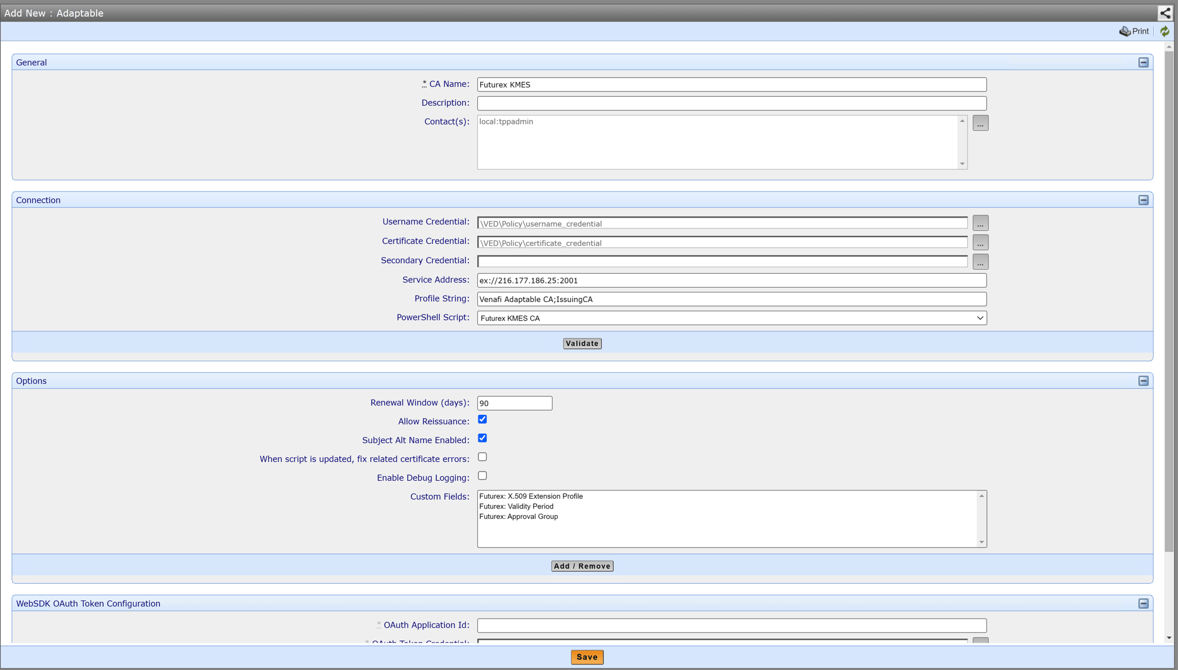This screenshot has height=670, width=1178.
Task: Select Futurex: Approval Group custom field
Action: pos(518,517)
